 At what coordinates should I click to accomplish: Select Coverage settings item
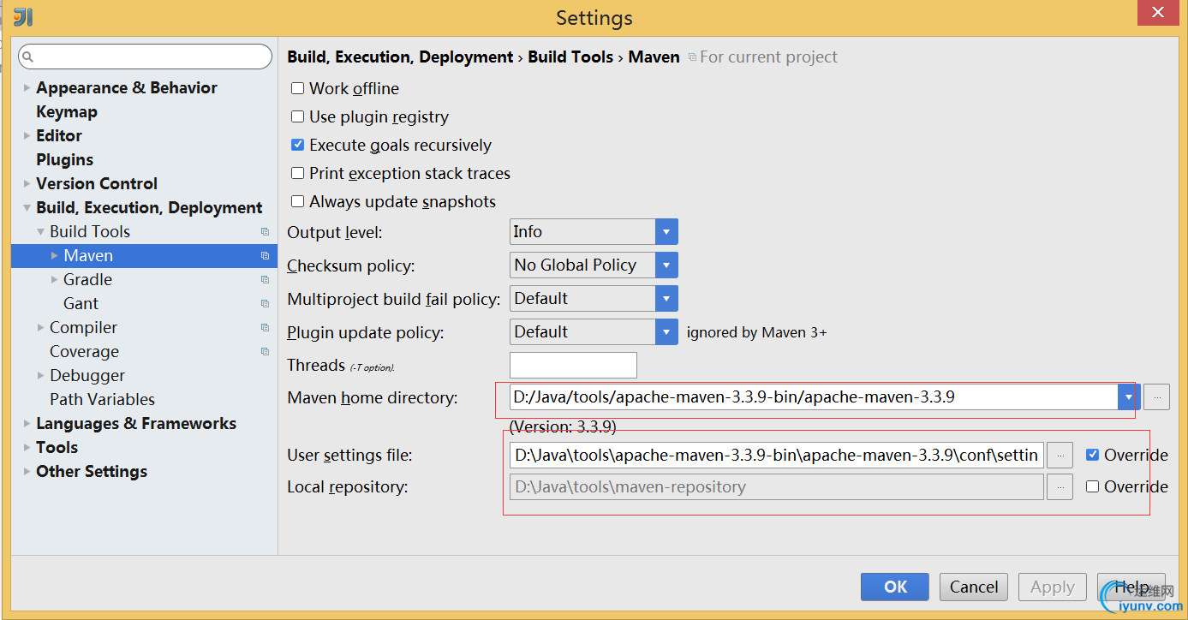tap(84, 352)
